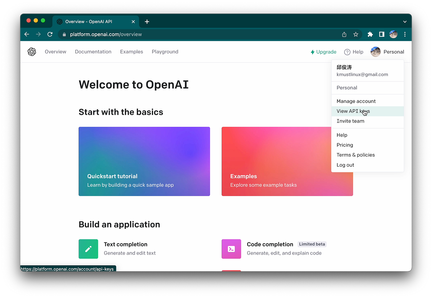Open Terms & policies menu entry
The height and width of the screenshot is (298, 432).
[368, 155]
